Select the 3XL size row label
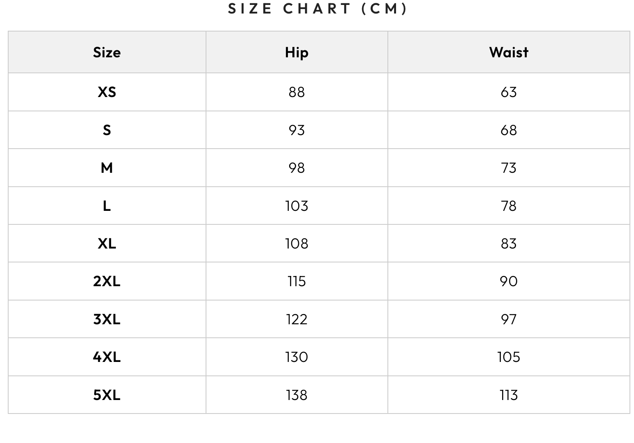 pos(107,319)
